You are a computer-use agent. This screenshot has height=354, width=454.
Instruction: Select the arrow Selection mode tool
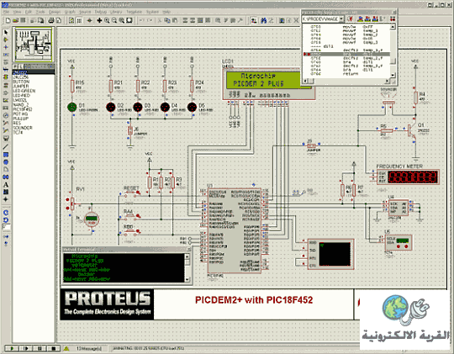pyautogui.click(x=6, y=32)
